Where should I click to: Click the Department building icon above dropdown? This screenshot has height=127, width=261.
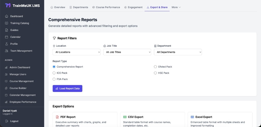click(x=155, y=46)
